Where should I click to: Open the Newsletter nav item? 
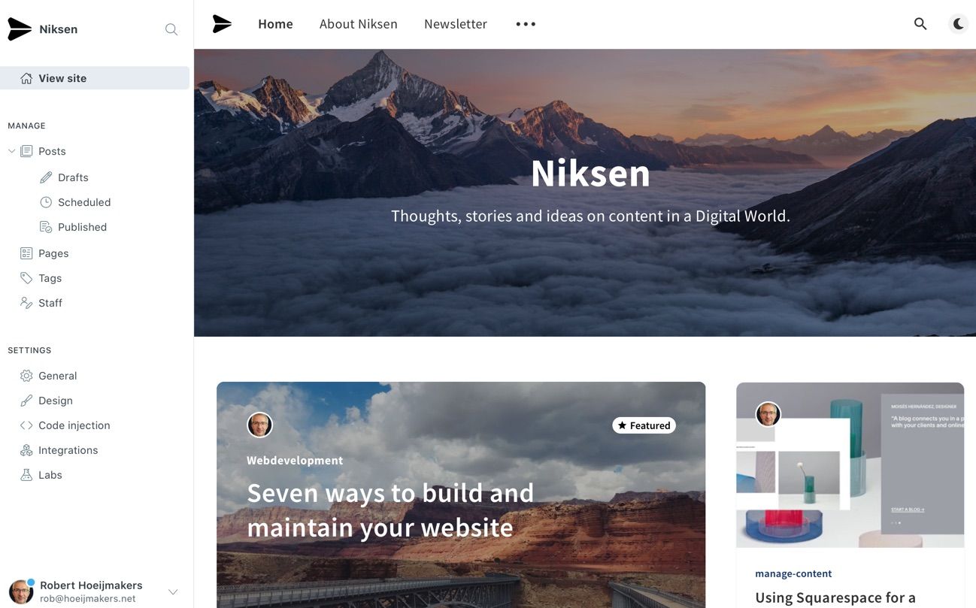456,24
